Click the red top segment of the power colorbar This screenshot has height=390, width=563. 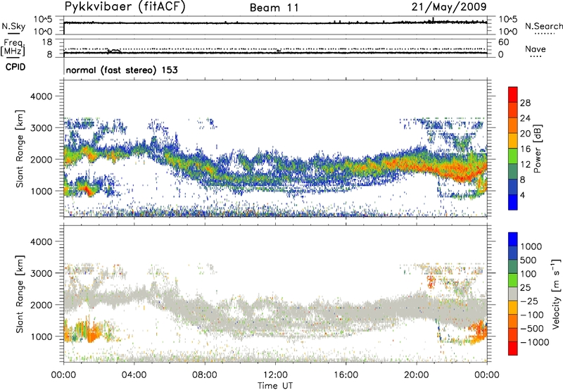[513, 94]
